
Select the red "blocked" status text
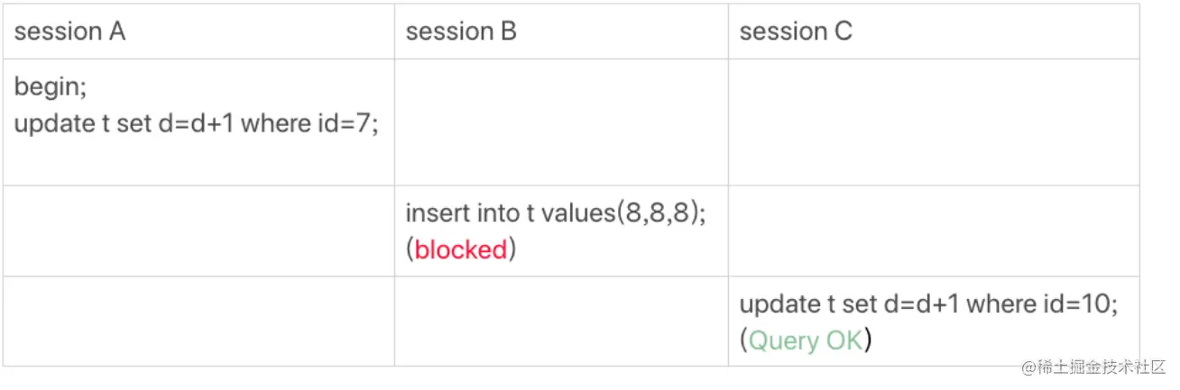tap(461, 249)
